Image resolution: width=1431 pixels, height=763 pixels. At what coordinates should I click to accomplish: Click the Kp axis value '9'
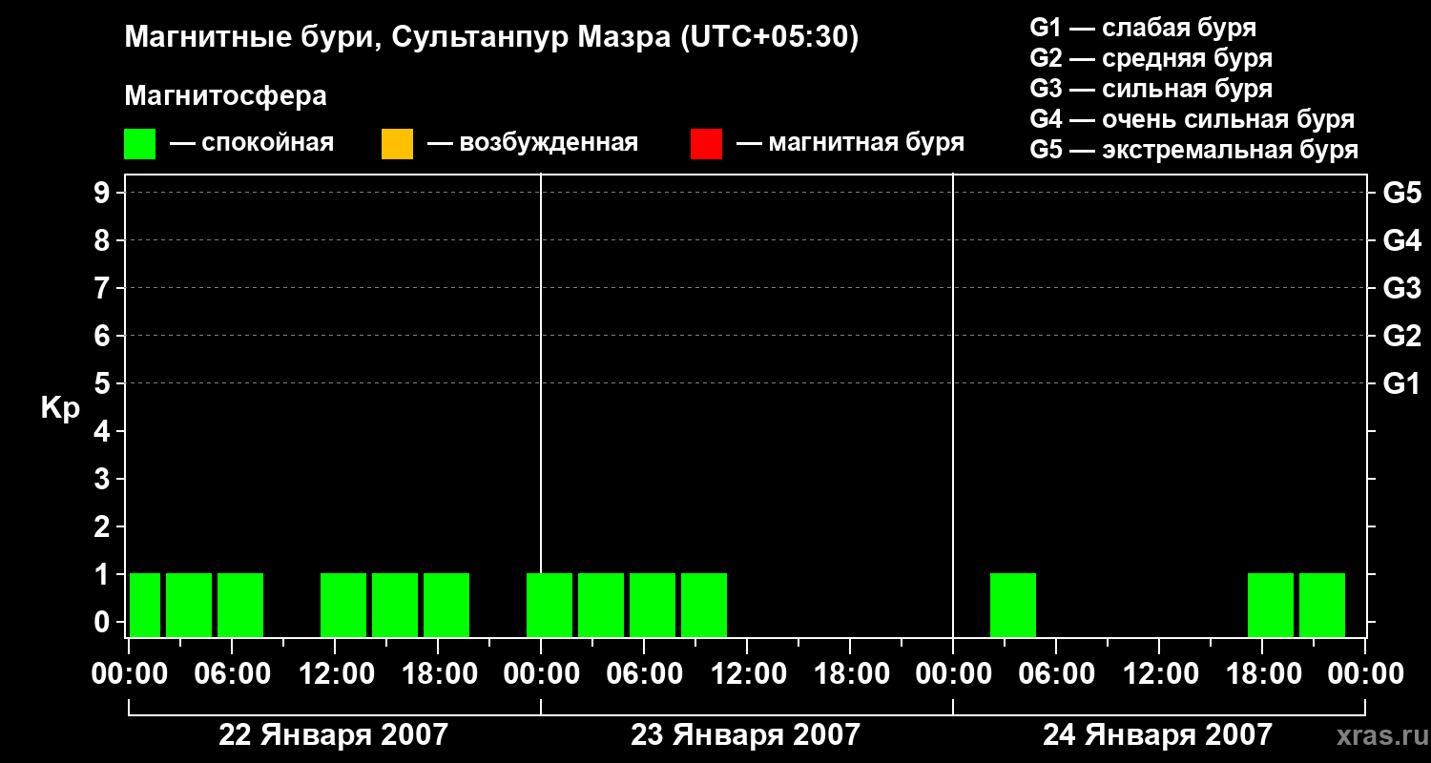[x=104, y=194]
